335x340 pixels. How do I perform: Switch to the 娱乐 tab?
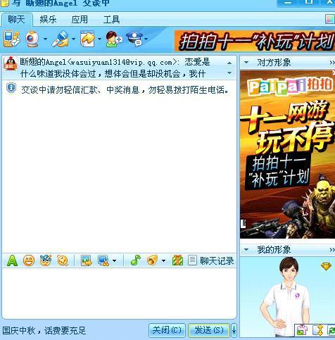[x=48, y=20]
